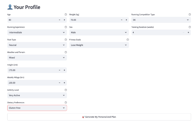Open the Fitness Goals dropdown

coord(99,45)
